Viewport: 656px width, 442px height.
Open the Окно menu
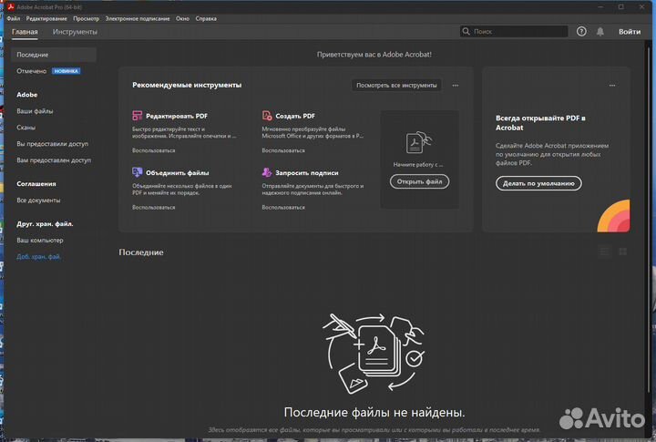[x=182, y=18]
